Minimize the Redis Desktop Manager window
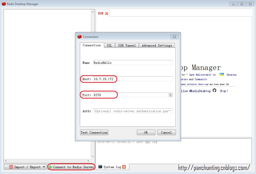This screenshot has height=174, width=256. [234, 4]
